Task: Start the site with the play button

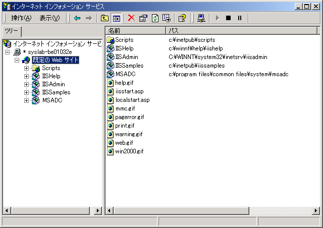Action: click(217, 18)
